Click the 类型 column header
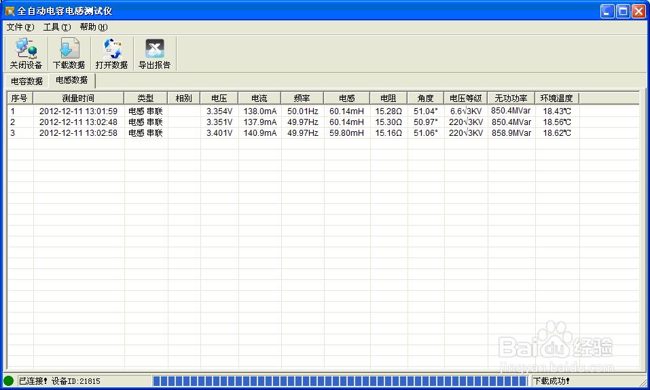Image resolution: width=650 pixels, height=390 pixels. [x=145, y=99]
